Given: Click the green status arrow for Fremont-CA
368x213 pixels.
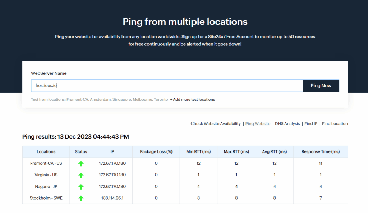Looking at the screenshot, I should coord(81,163).
